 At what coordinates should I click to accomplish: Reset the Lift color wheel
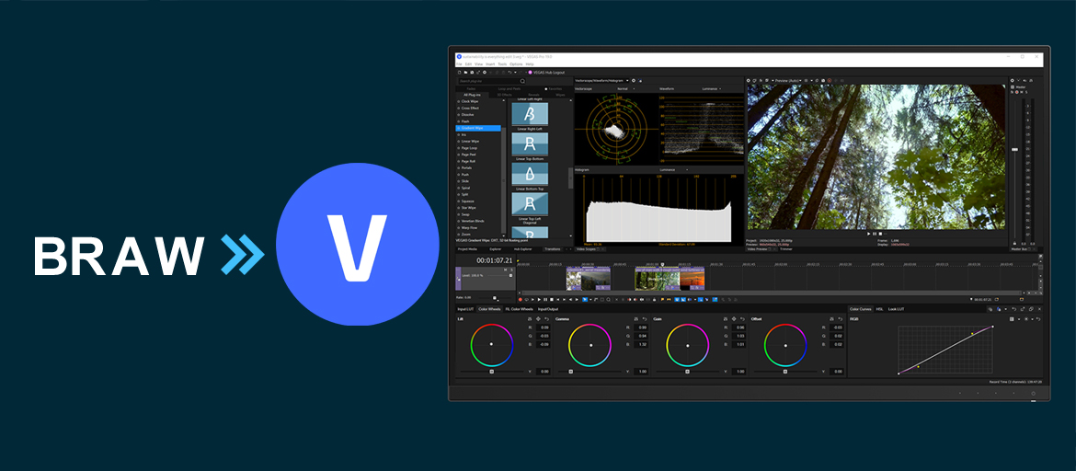(547, 319)
